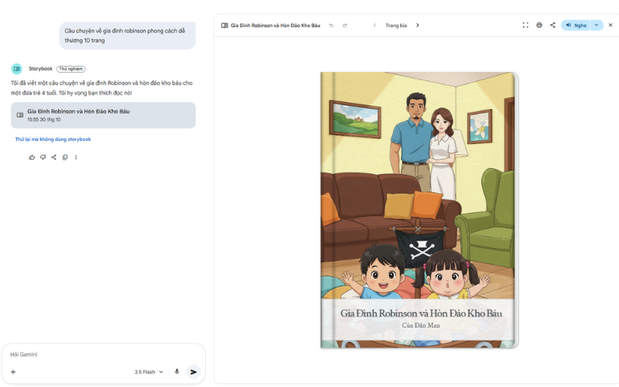Viewport: 619px width, 387px height.
Task: Share the chat response via share icon
Action: pyautogui.click(x=53, y=157)
